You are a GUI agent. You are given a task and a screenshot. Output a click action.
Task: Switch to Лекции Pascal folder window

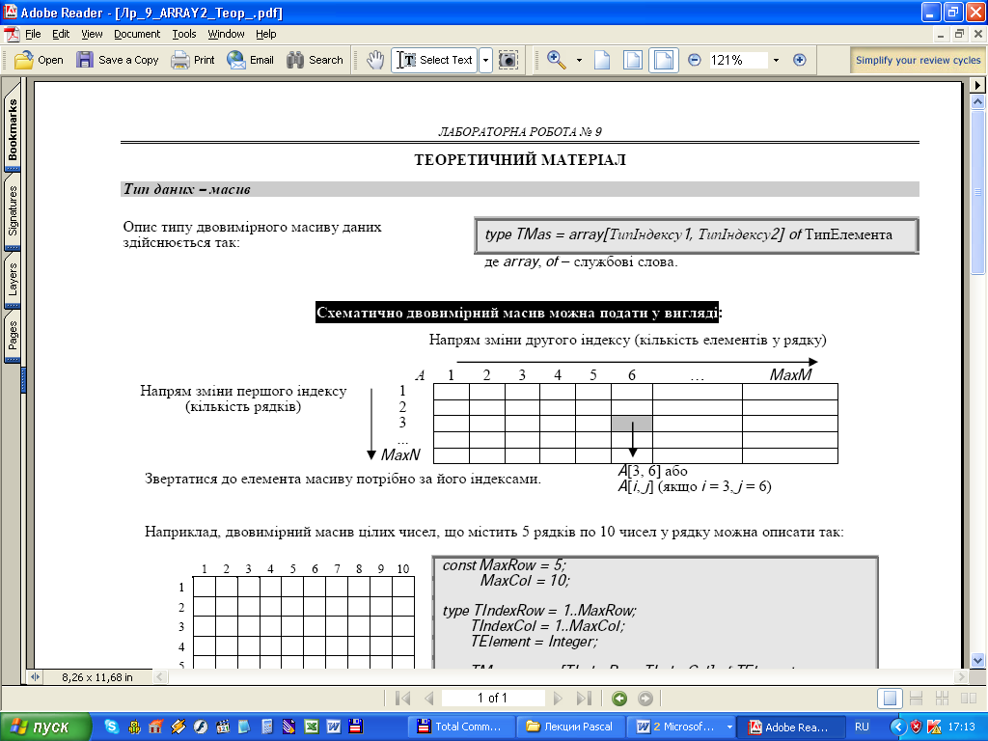pos(571,727)
